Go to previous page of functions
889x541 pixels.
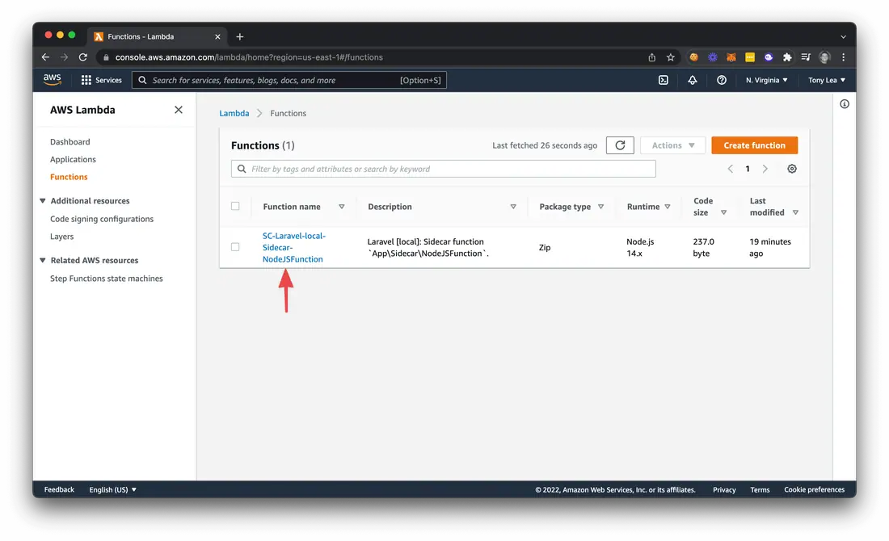click(x=731, y=169)
